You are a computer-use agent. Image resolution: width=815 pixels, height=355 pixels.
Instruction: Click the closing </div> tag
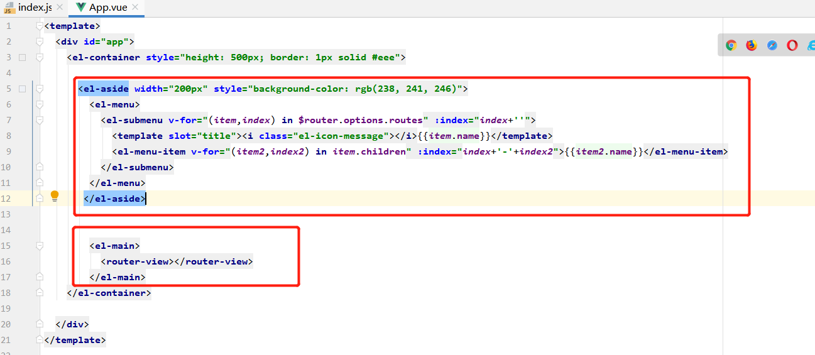pyautogui.click(x=72, y=324)
